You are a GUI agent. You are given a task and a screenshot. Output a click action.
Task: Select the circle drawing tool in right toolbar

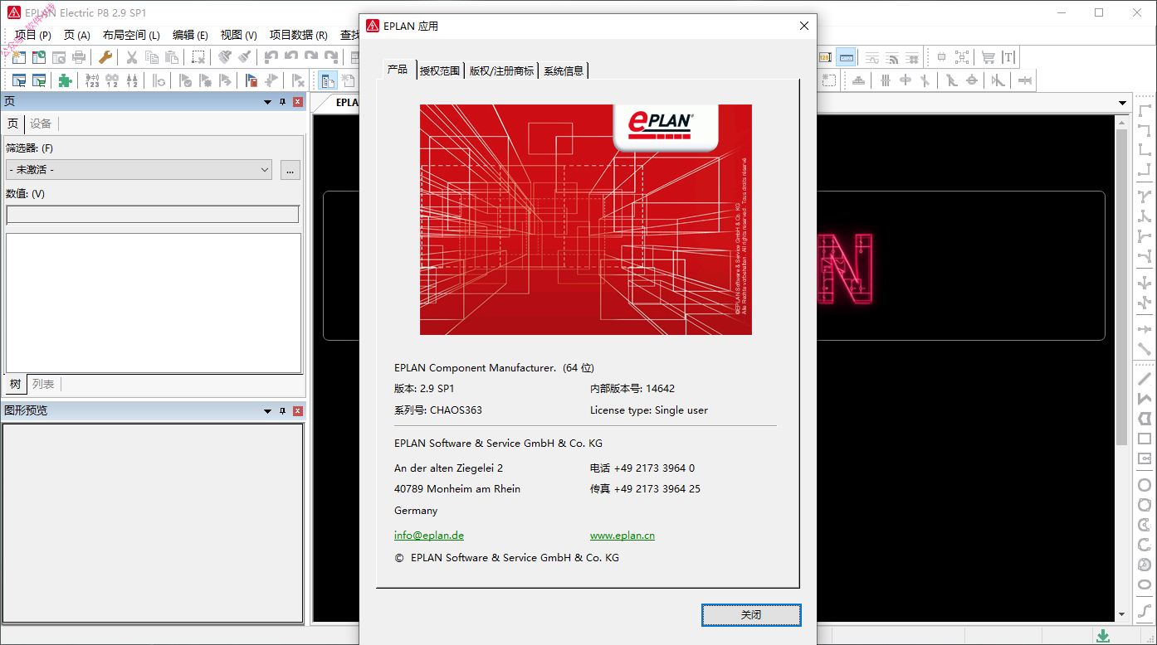click(1145, 485)
